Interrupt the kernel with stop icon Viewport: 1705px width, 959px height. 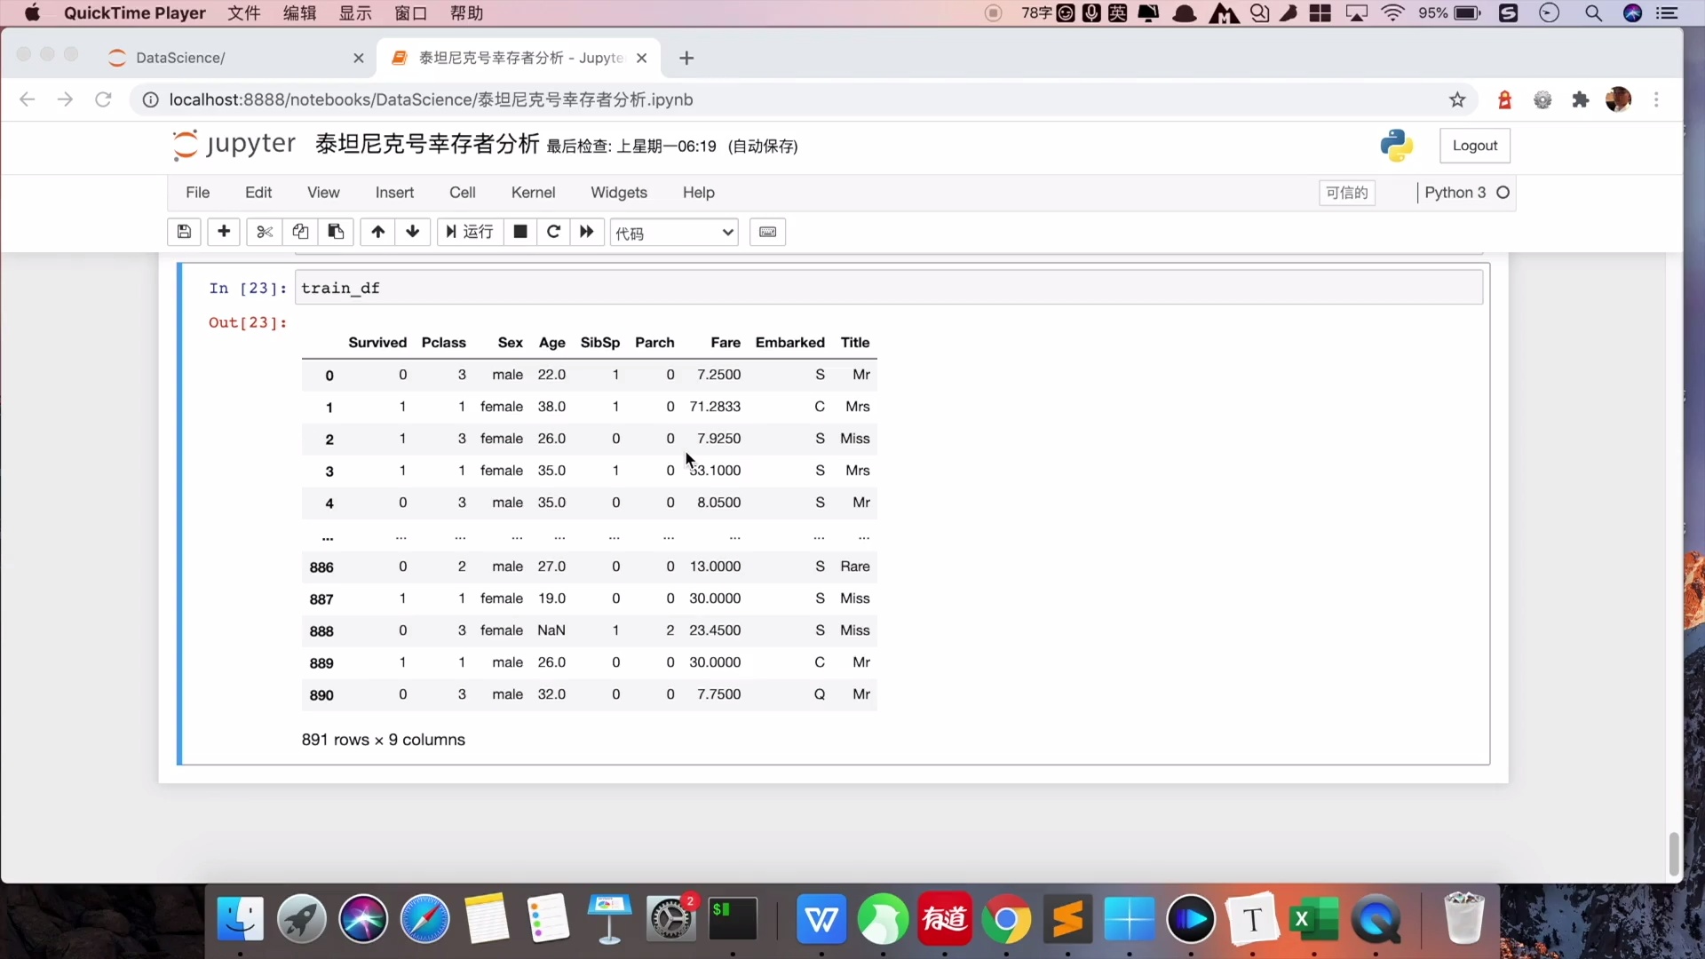(x=519, y=232)
